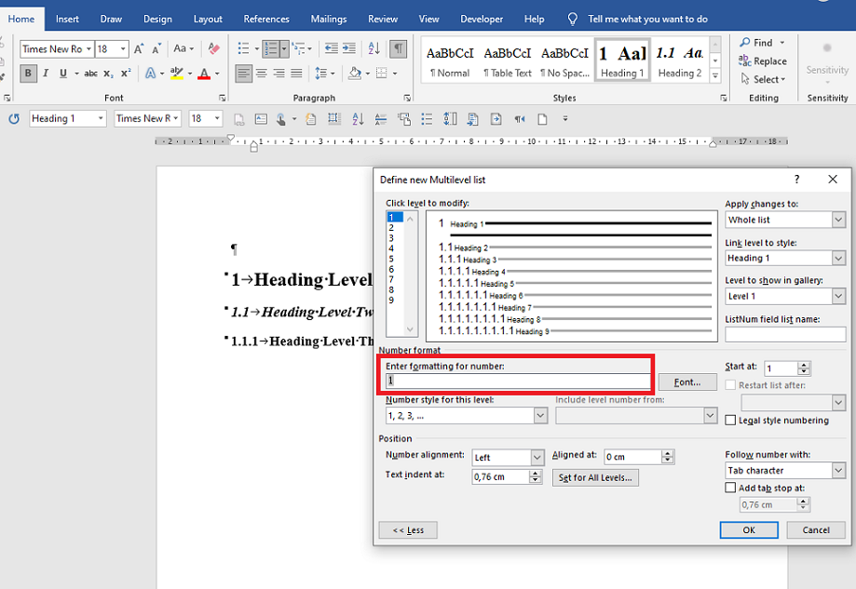This screenshot has width=856, height=589.
Task: Click the Font... button in dialog
Action: pyautogui.click(x=687, y=382)
